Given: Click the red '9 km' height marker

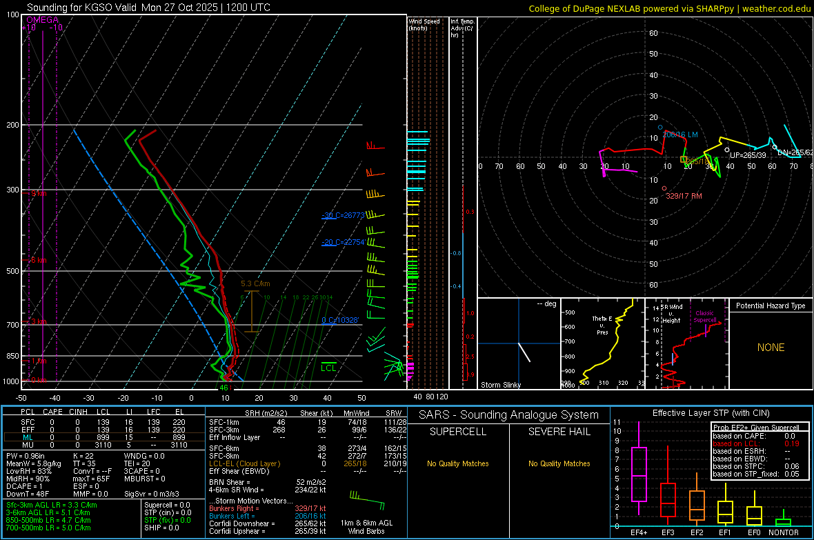Looking at the screenshot, I should [x=37, y=193].
